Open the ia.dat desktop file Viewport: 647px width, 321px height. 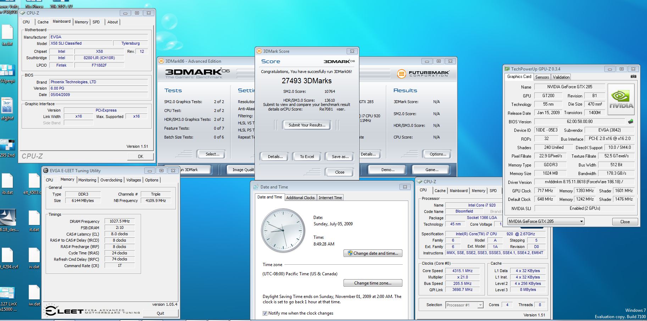7,35
